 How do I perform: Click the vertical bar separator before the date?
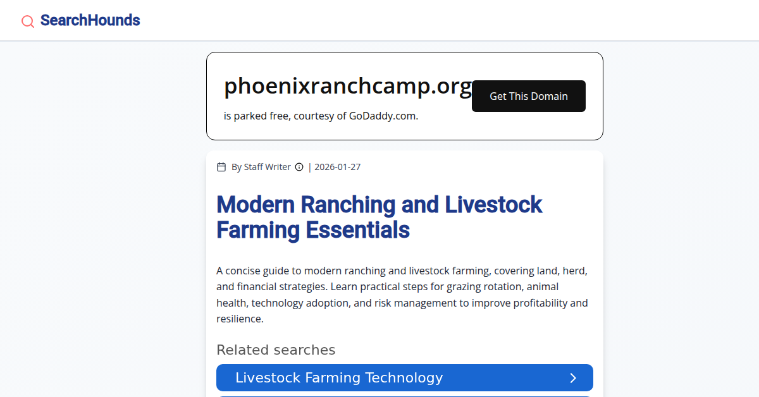coord(310,167)
